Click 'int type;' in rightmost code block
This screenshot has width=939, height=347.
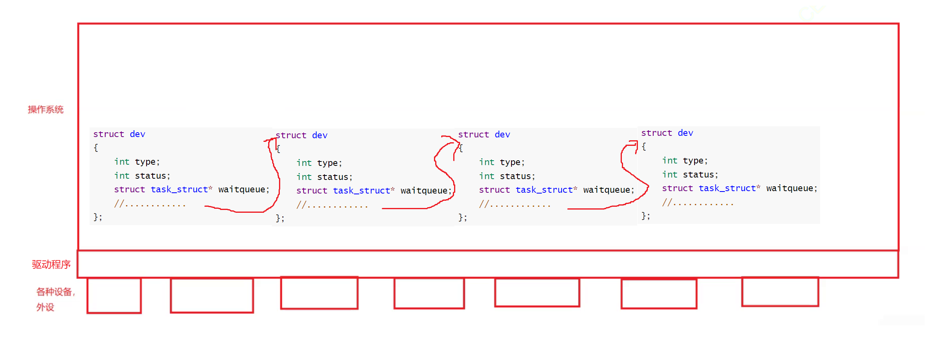(685, 161)
